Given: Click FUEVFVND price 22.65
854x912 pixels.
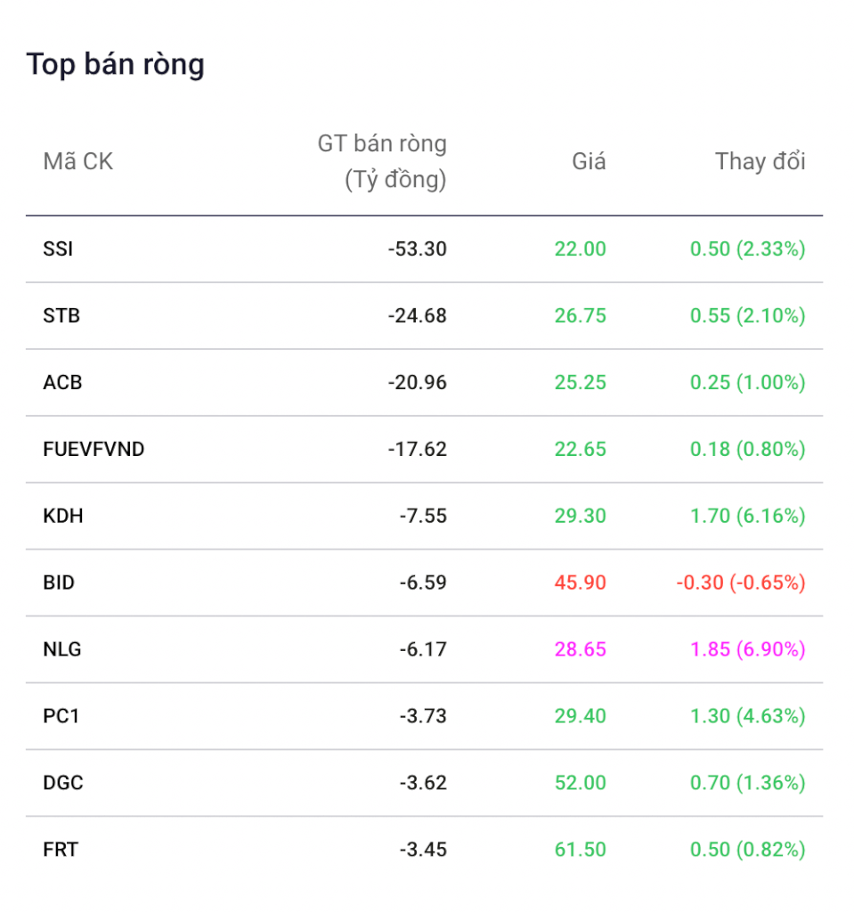Looking at the screenshot, I should pos(580,450).
